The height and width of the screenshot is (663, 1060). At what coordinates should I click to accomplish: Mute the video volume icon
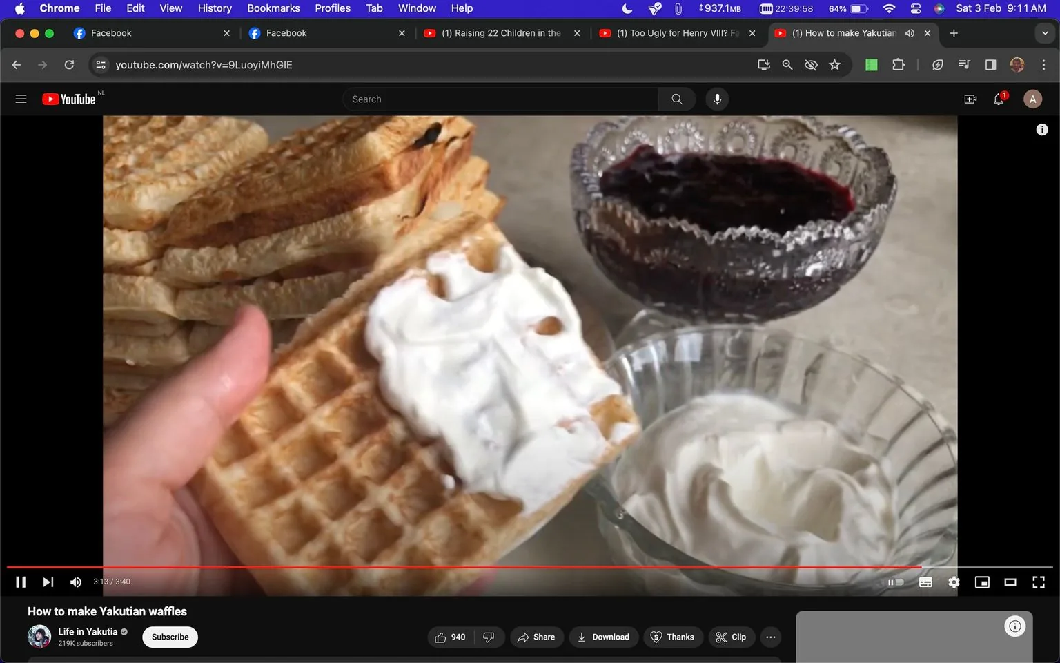(75, 582)
